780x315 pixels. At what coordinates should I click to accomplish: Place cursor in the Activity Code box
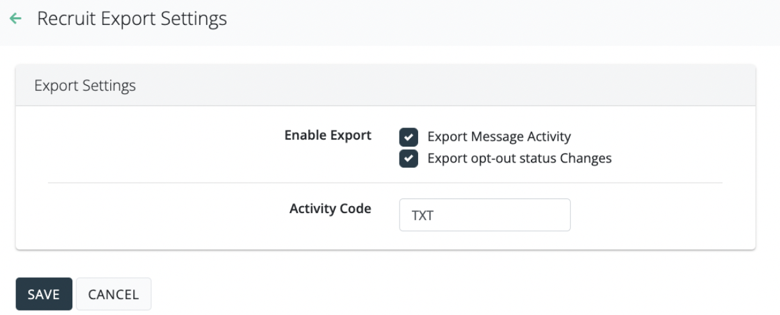pyautogui.click(x=484, y=215)
